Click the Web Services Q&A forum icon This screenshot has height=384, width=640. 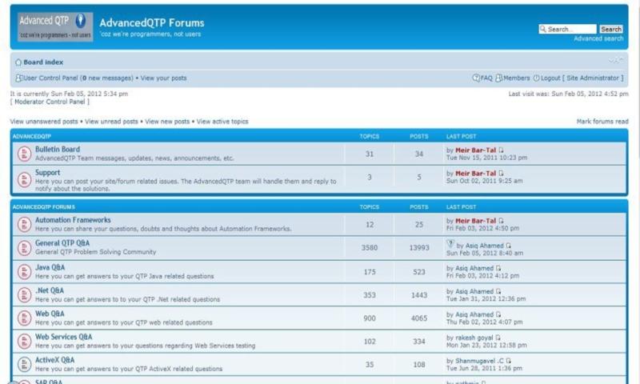point(24,341)
